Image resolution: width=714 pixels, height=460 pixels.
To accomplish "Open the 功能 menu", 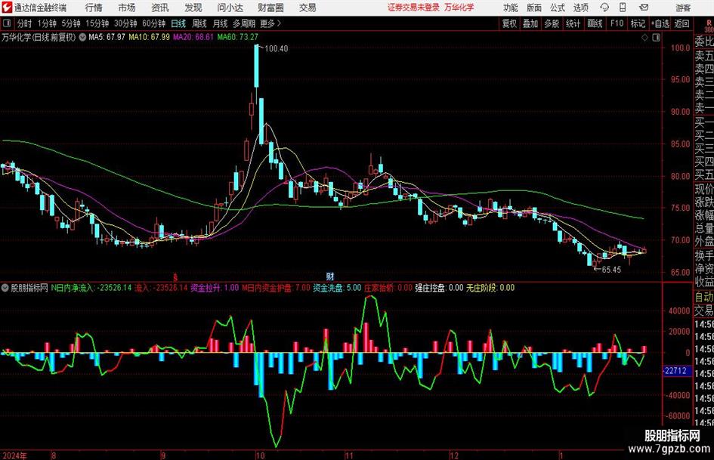I will point(511,8).
